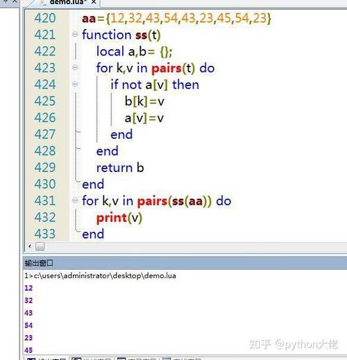Click the 'aa' variable name on line 420
This screenshot has width=347, height=360.
tap(89, 19)
